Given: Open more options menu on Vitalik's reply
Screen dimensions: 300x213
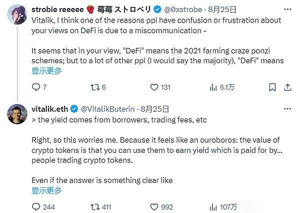Looking at the screenshot, I should pos(287,109).
